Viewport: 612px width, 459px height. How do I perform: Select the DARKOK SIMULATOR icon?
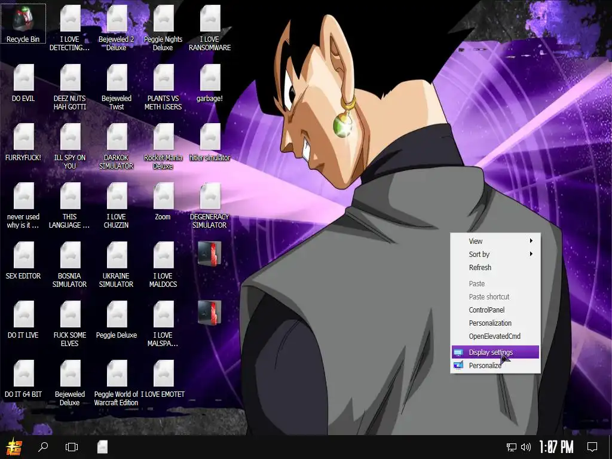point(117,147)
